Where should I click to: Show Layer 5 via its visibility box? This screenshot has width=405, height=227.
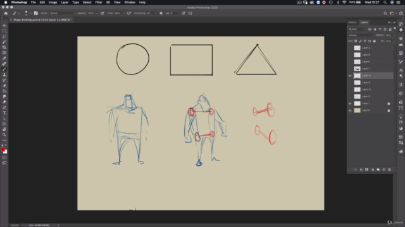tap(350, 96)
